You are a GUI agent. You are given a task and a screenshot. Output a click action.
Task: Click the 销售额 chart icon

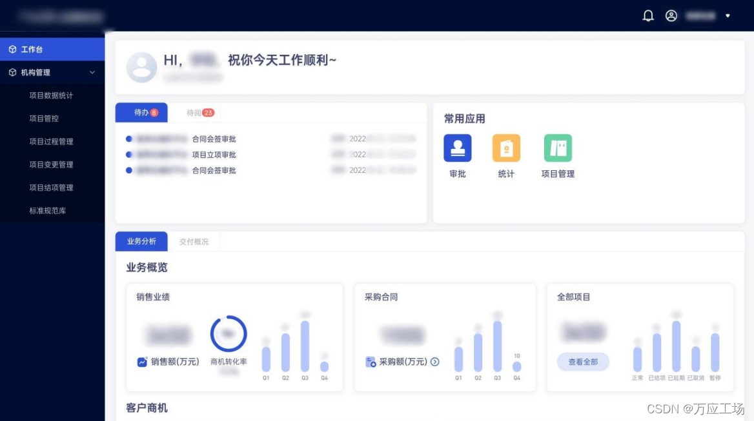click(x=142, y=362)
